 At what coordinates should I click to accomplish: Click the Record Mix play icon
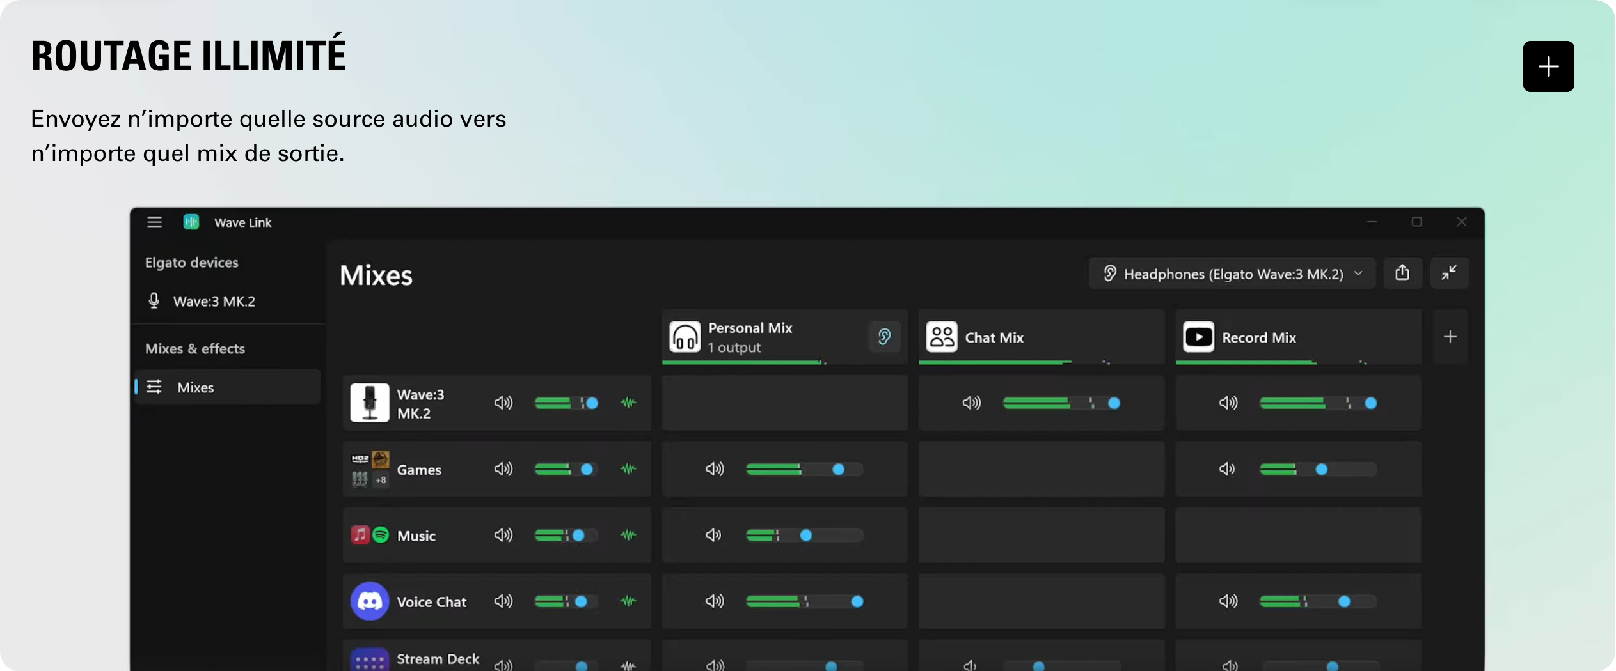coord(1198,337)
